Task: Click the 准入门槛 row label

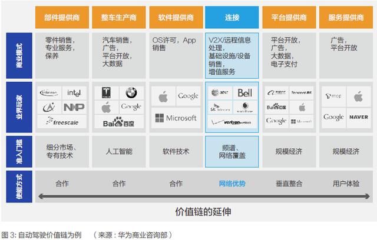Action: coord(19,151)
